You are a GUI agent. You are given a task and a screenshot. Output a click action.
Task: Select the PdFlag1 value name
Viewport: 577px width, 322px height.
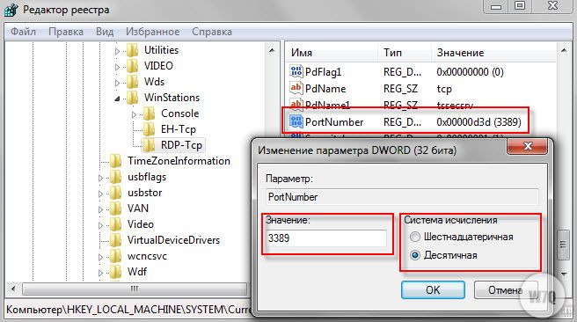point(324,72)
